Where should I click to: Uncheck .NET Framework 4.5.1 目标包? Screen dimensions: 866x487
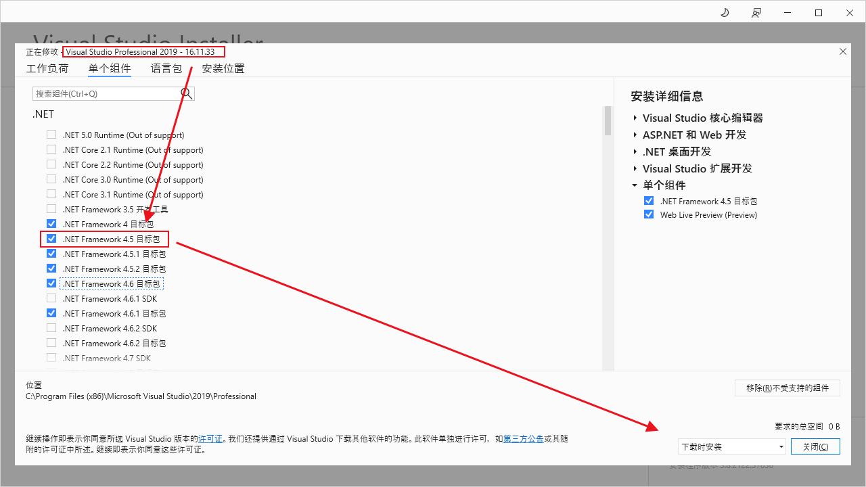coord(51,254)
